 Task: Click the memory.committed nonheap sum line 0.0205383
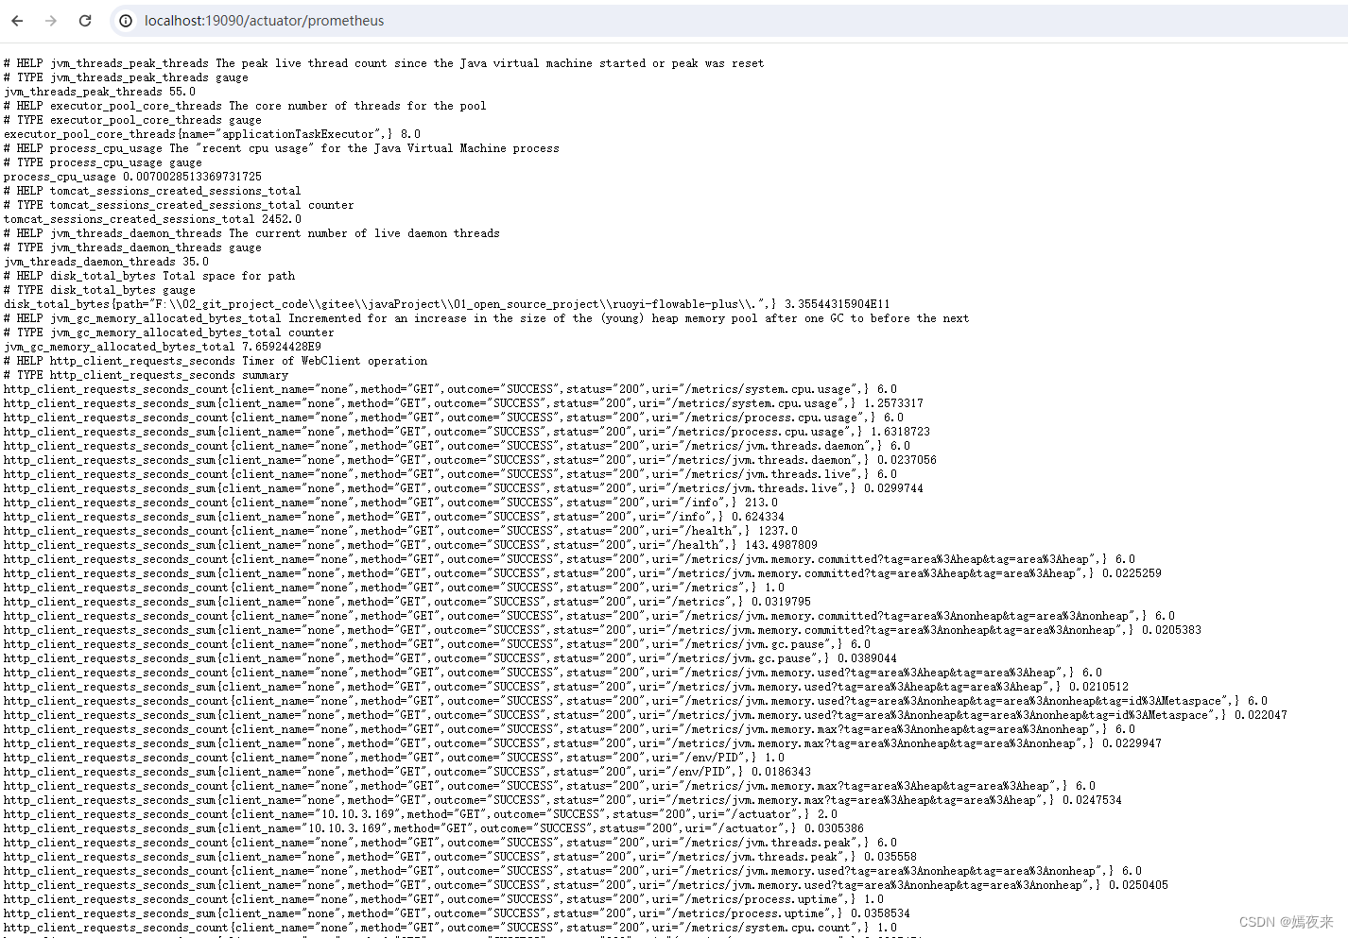(x=603, y=630)
